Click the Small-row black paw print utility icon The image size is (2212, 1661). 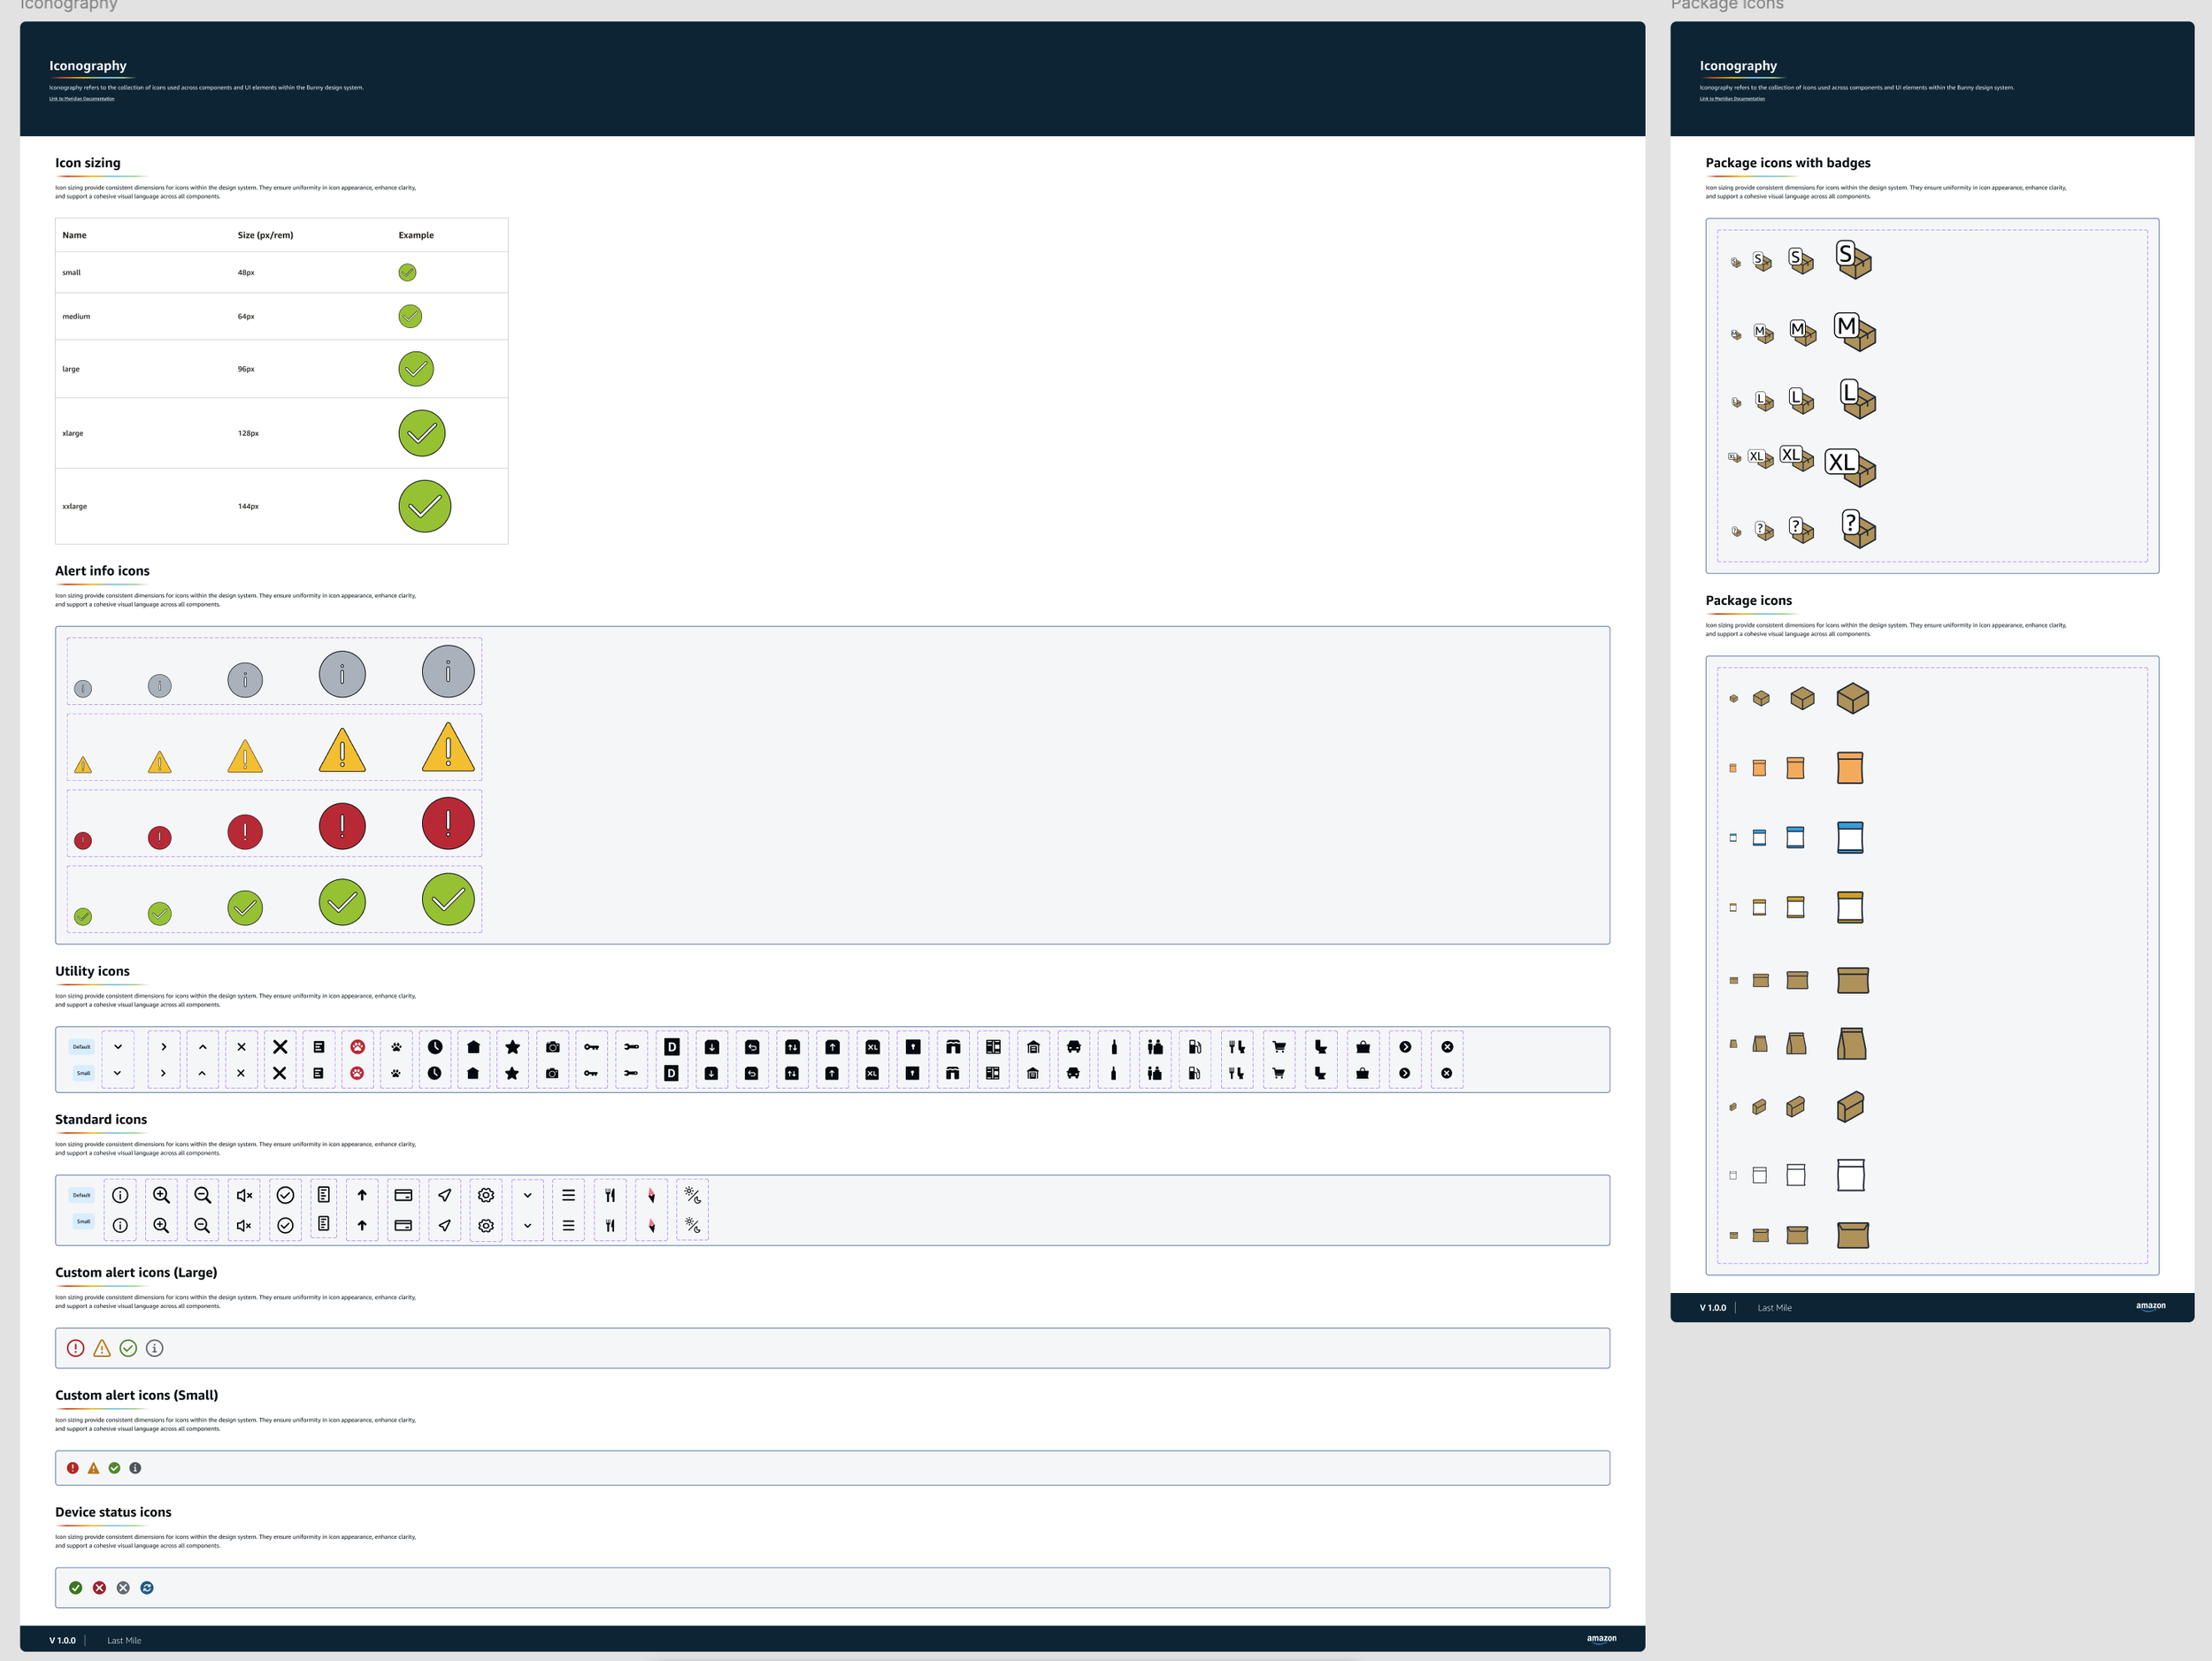click(396, 1074)
